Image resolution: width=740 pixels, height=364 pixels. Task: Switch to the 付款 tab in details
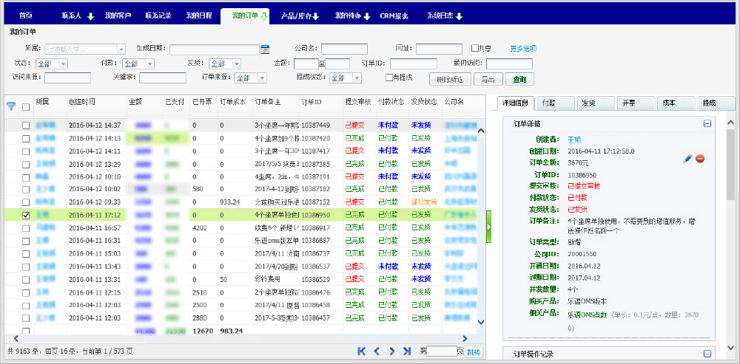[548, 103]
